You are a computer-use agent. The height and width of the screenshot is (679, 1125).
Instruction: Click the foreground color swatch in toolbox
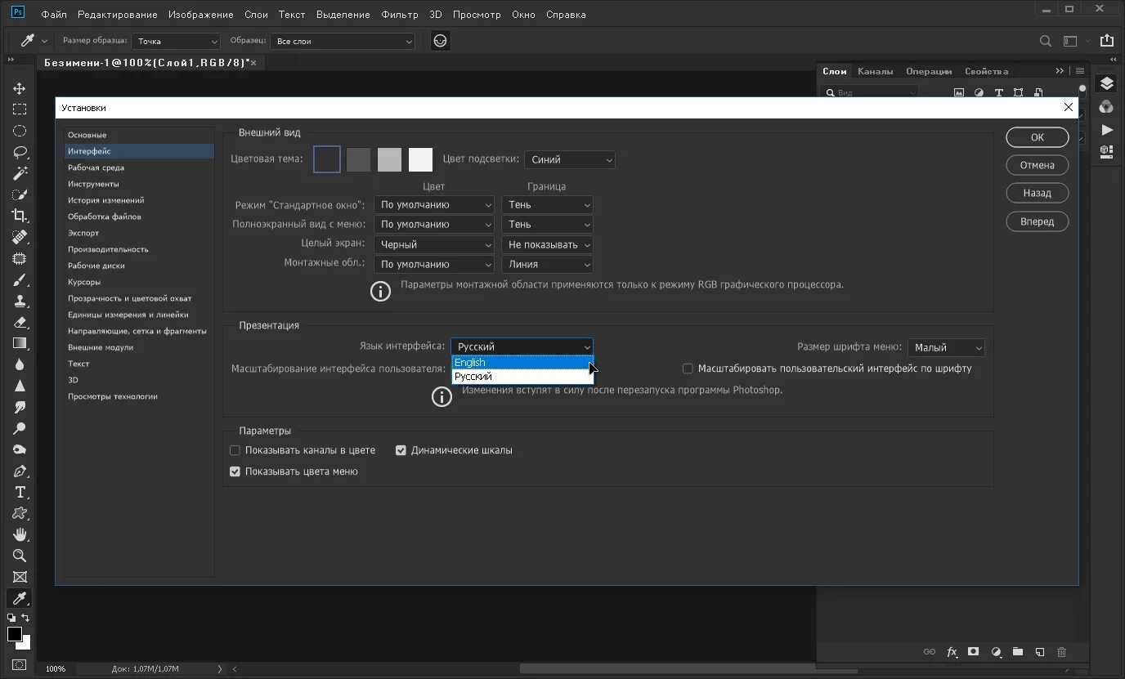click(x=15, y=634)
